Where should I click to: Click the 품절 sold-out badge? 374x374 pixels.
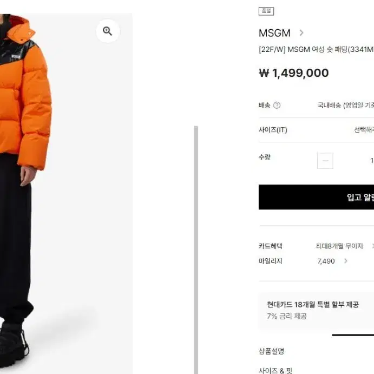coord(266,11)
